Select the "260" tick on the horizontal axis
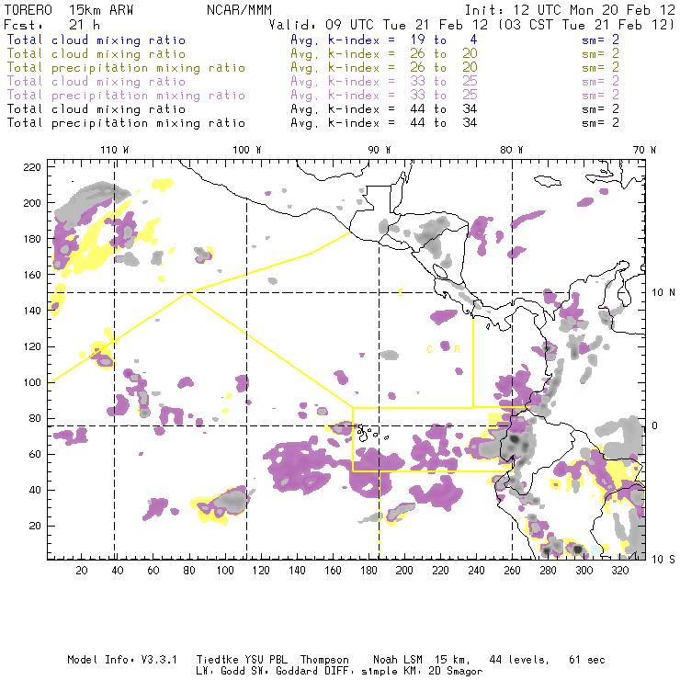 (512, 571)
